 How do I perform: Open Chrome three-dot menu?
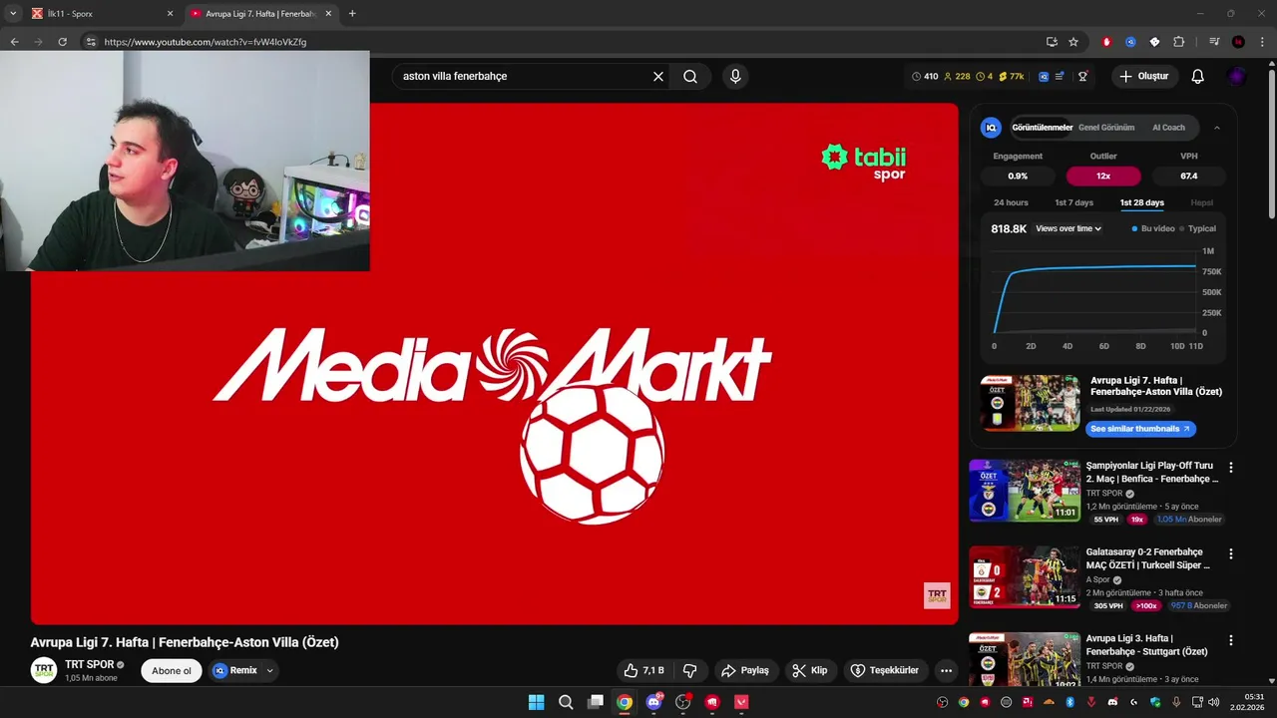coord(1262,42)
